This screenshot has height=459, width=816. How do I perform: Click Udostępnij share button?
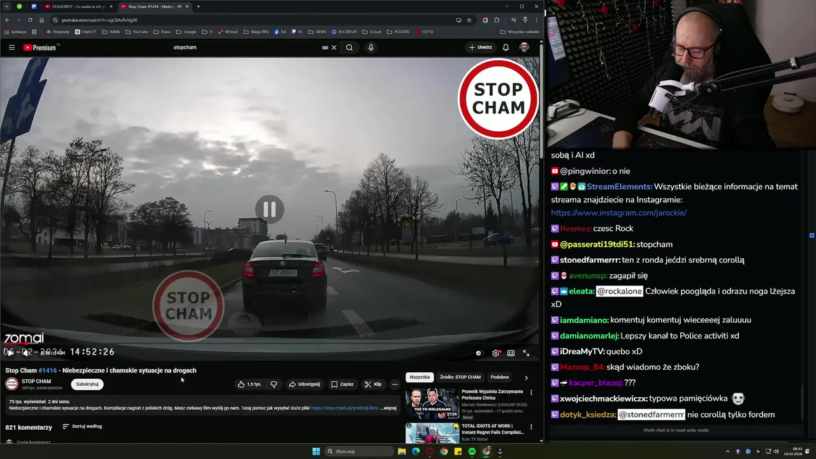coord(304,384)
